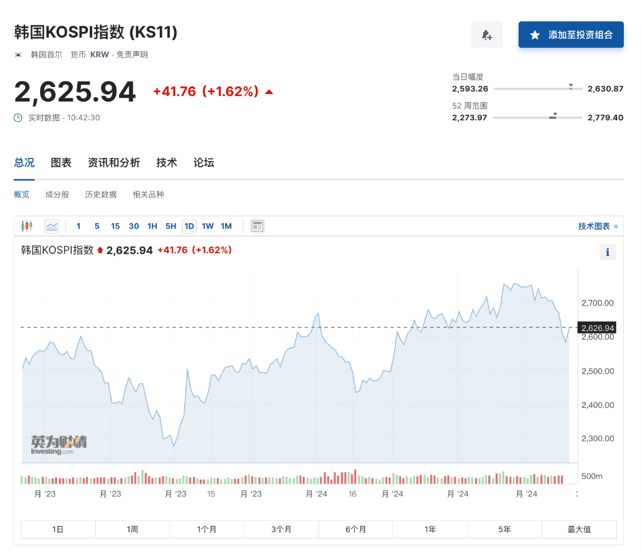642x551 pixels.
Task: Select the candlestick chart type icon
Action: pos(27,226)
